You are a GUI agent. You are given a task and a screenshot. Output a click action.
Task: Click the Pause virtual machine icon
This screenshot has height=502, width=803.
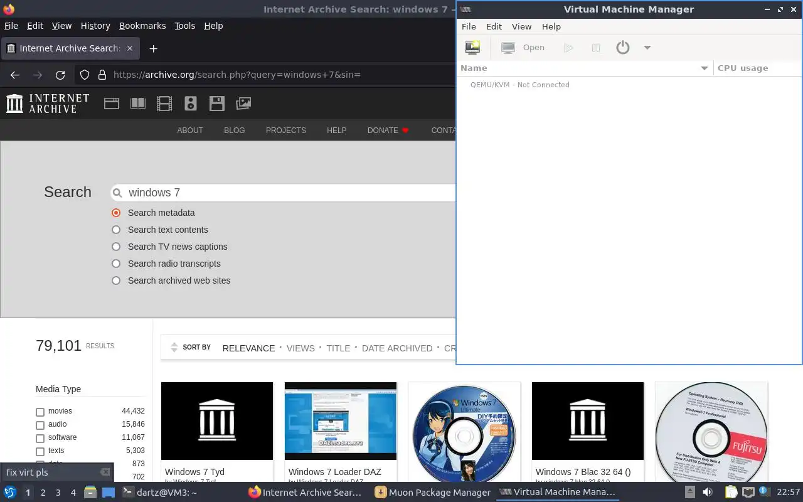tap(596, 48)
